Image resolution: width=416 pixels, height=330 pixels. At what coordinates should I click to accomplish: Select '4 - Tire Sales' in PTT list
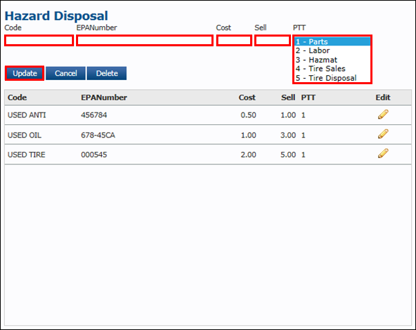click(332, 68)
